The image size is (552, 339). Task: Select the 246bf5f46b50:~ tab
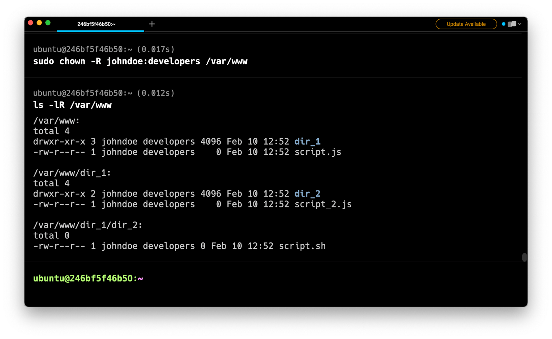point(97,24)
